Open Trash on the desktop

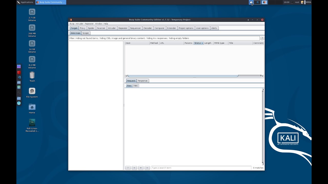32,77
